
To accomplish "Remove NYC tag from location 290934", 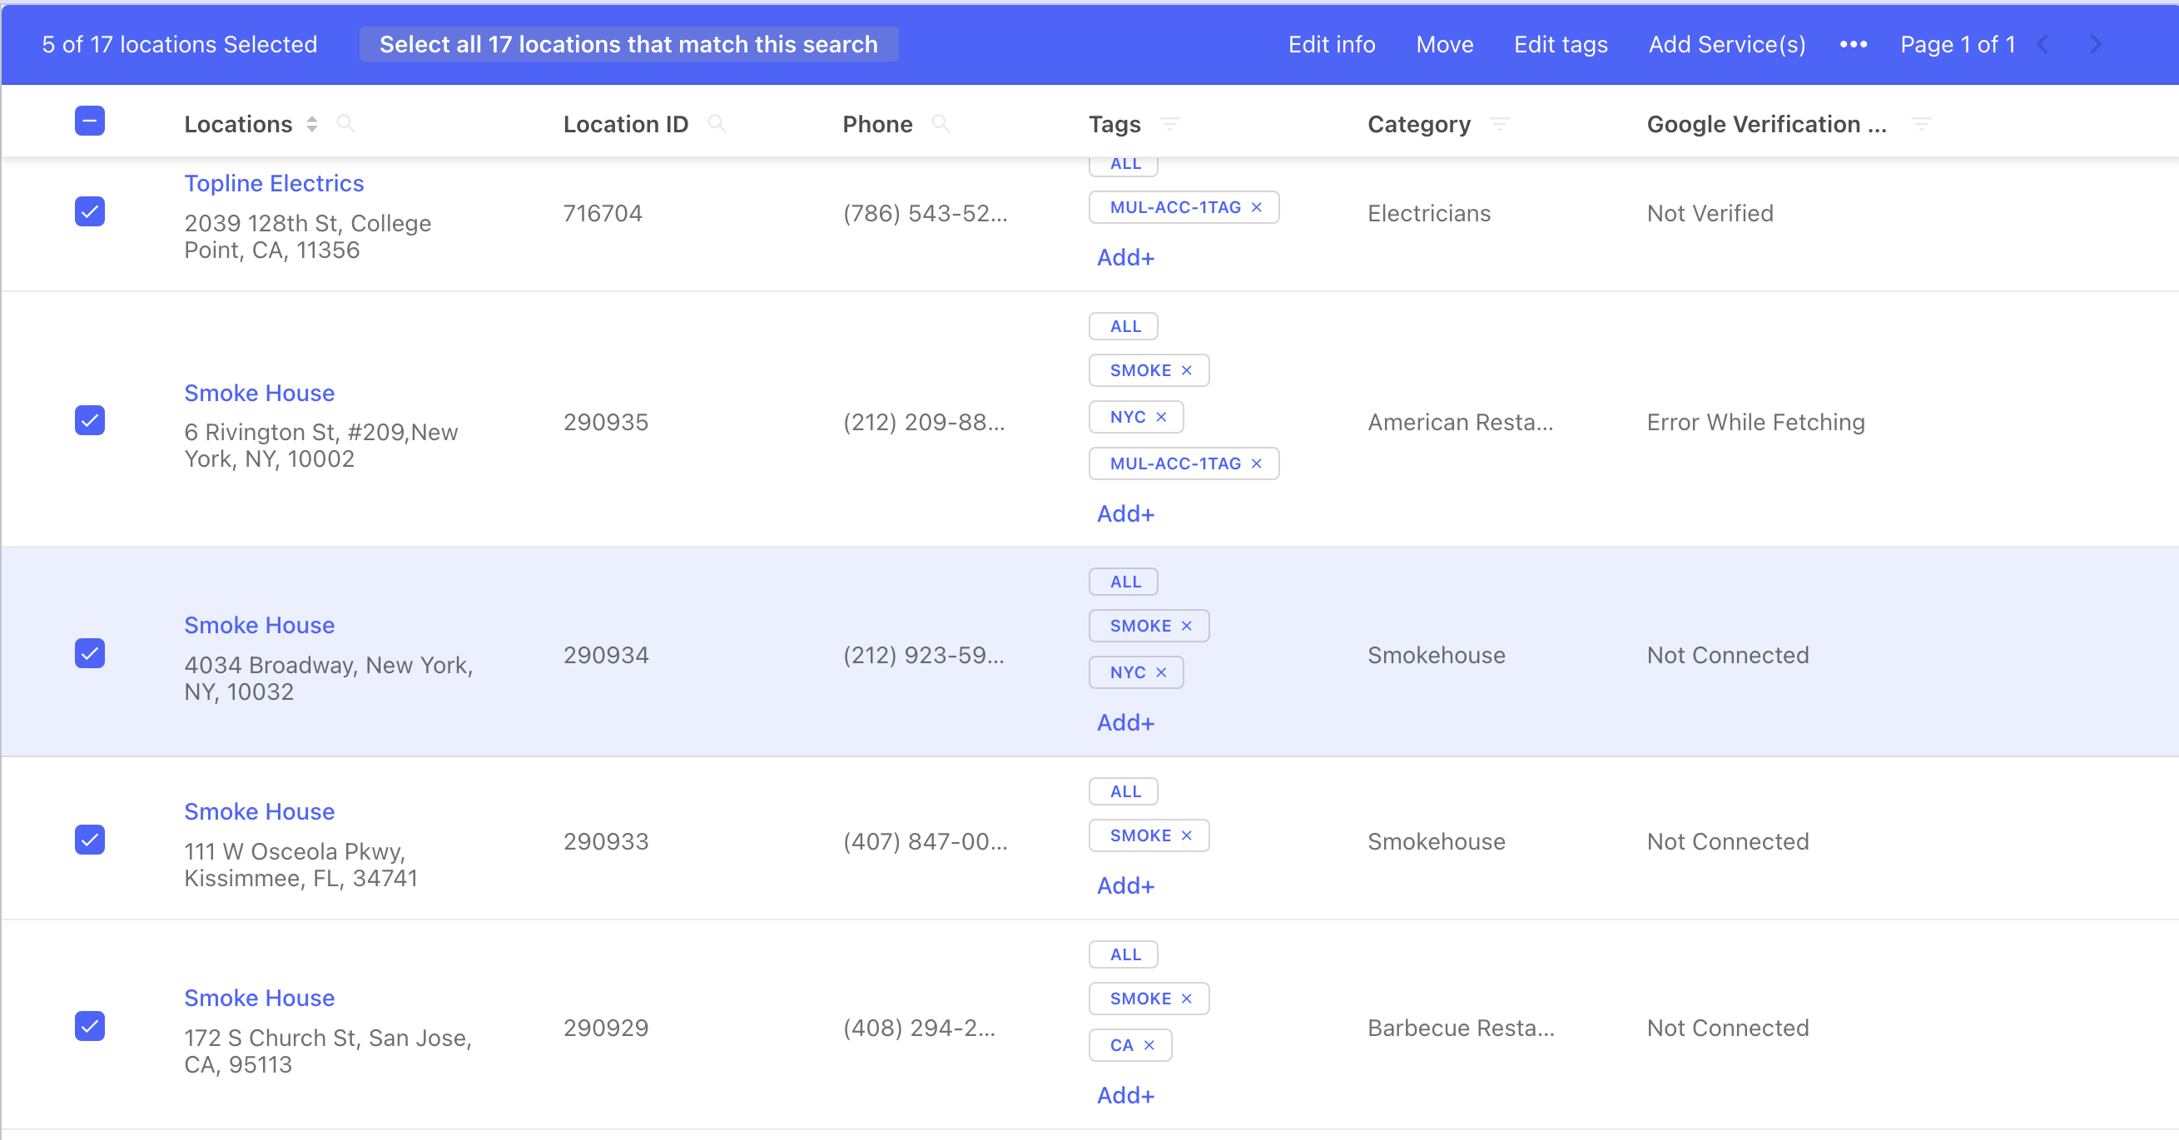I will click(1160, 672).
